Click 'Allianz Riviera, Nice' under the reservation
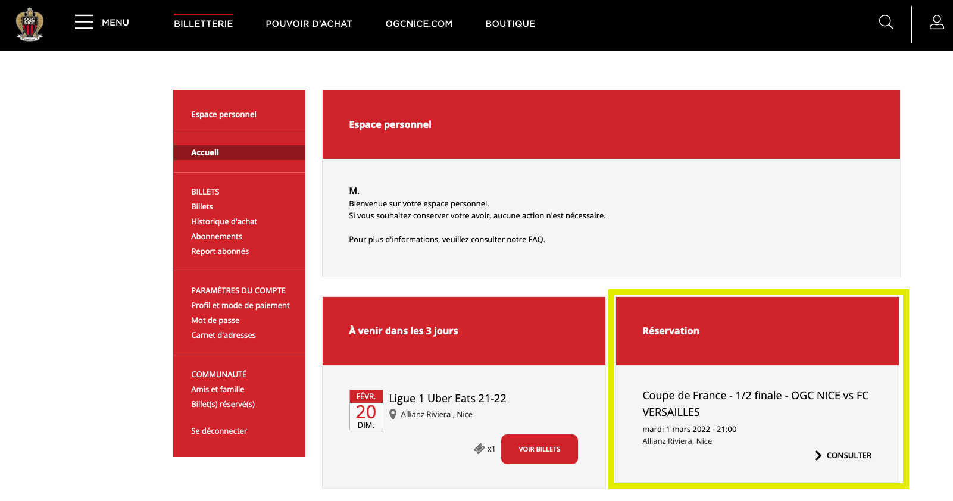This screenshot has width=953, height=501. 677,441
